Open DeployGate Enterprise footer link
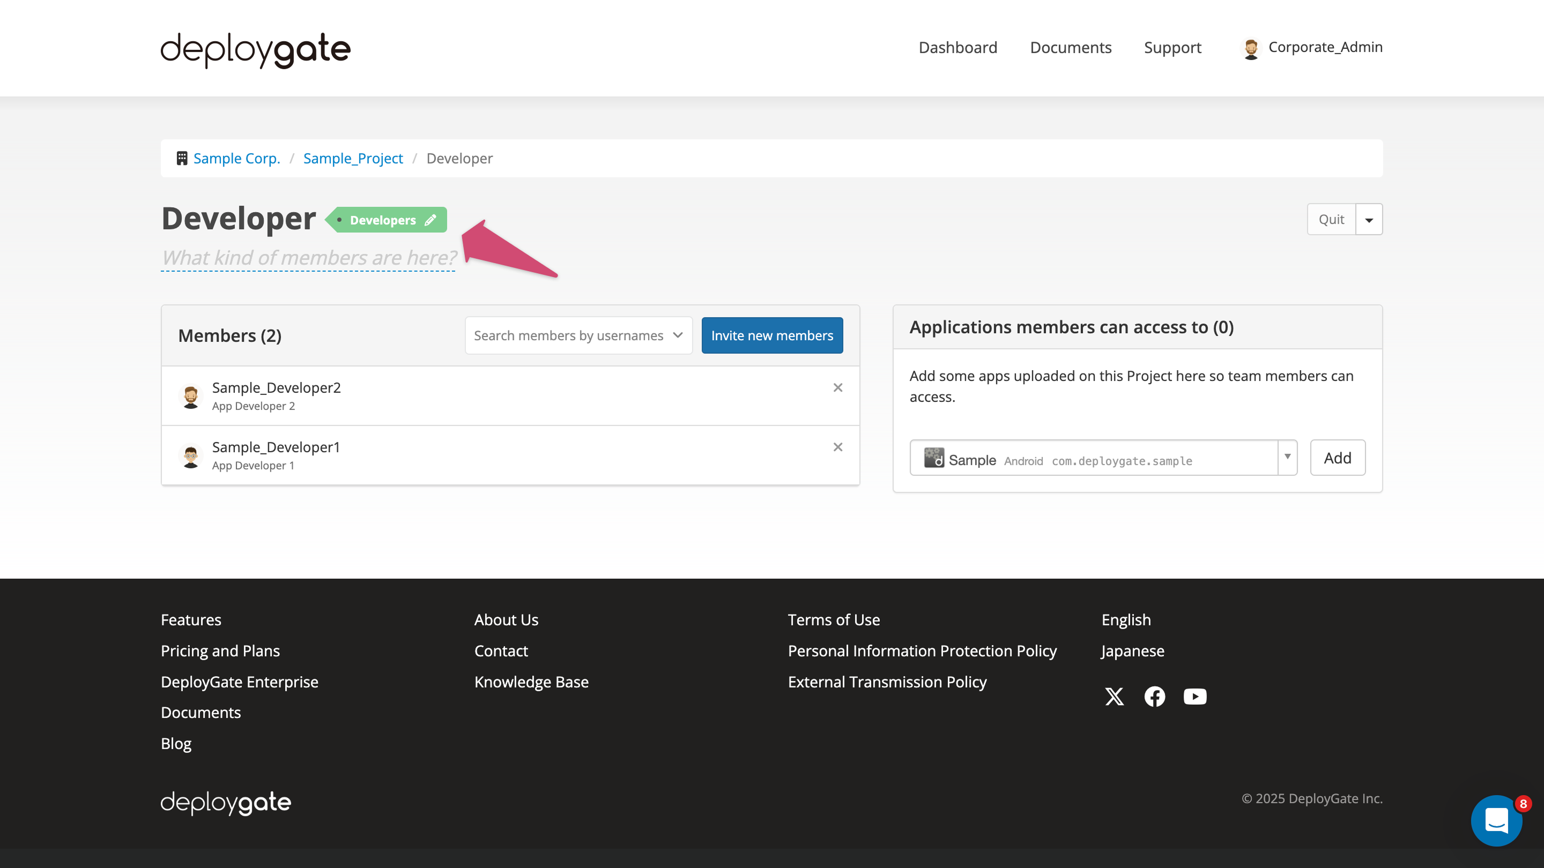The image size is (1544, 868). coord(239,682)
